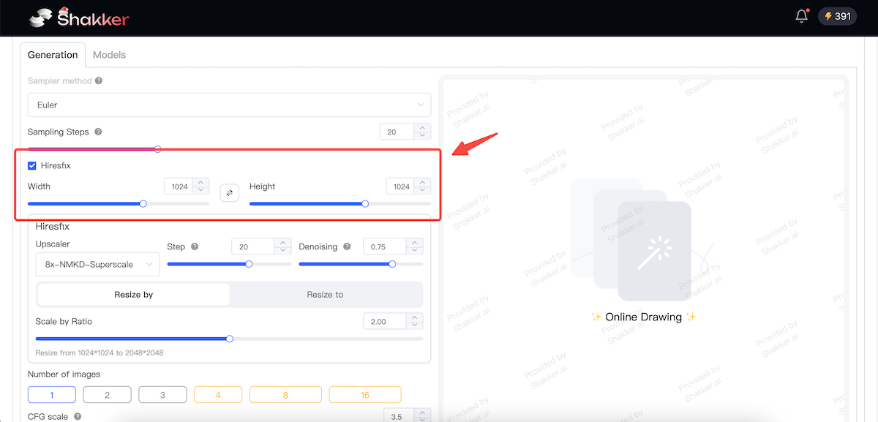
Task: Uncheck the Hiresfix checkbox
Action: coord(32,166)
